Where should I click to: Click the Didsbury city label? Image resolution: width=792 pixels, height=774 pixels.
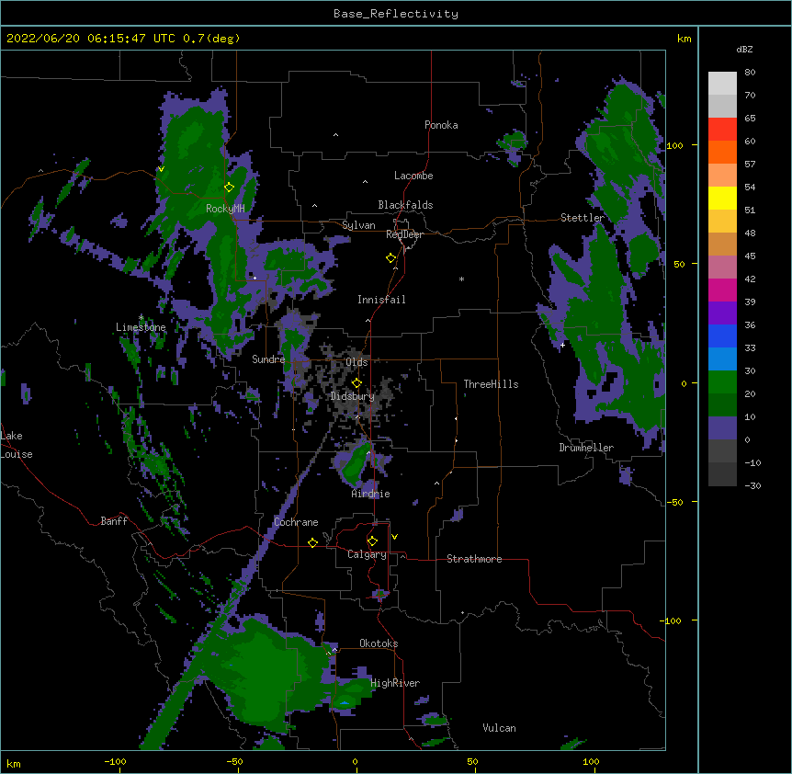(x=353, y=396)
